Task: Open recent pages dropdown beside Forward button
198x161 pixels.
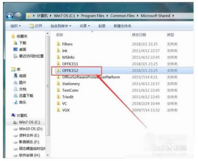Action: tap(24, 16)
